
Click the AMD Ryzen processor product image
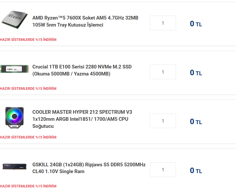(14, 20)
